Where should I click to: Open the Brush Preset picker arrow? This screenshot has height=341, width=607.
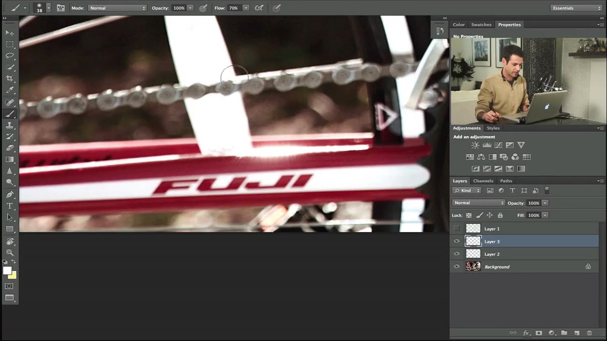(49, 8)
